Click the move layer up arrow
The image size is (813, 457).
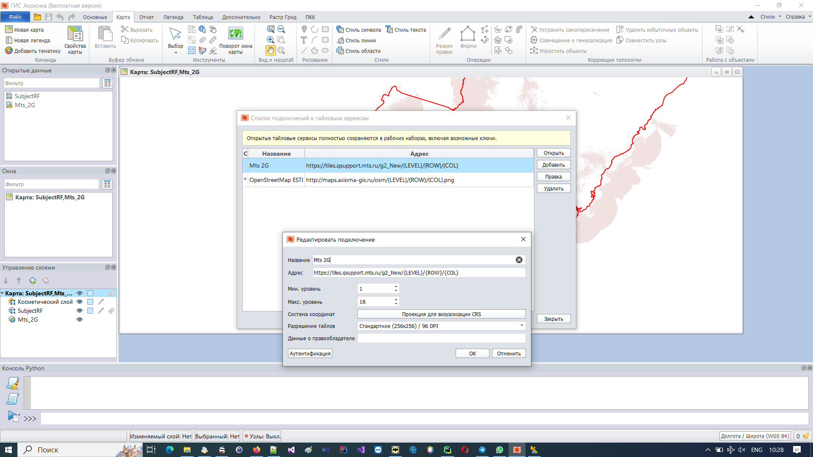pos(19,281)
